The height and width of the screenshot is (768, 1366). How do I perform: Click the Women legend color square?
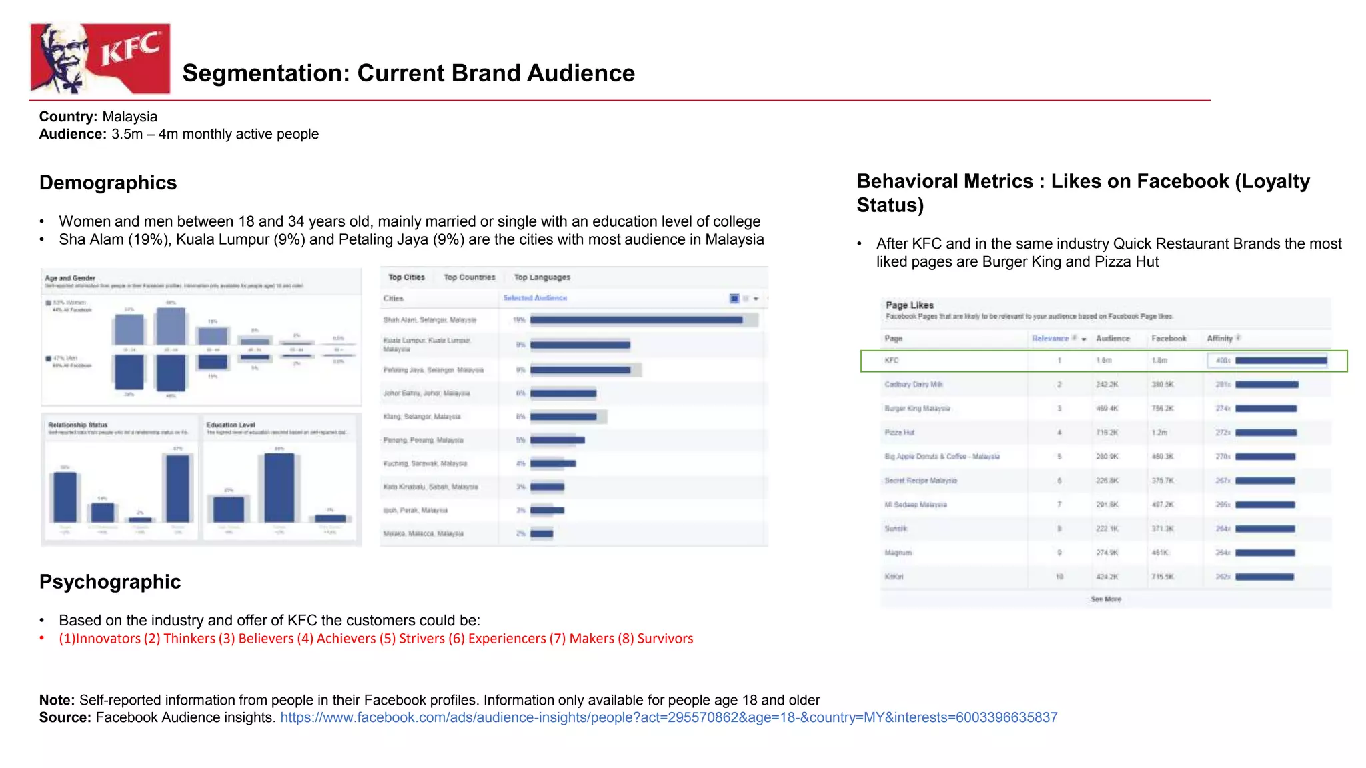click(49, 303)
